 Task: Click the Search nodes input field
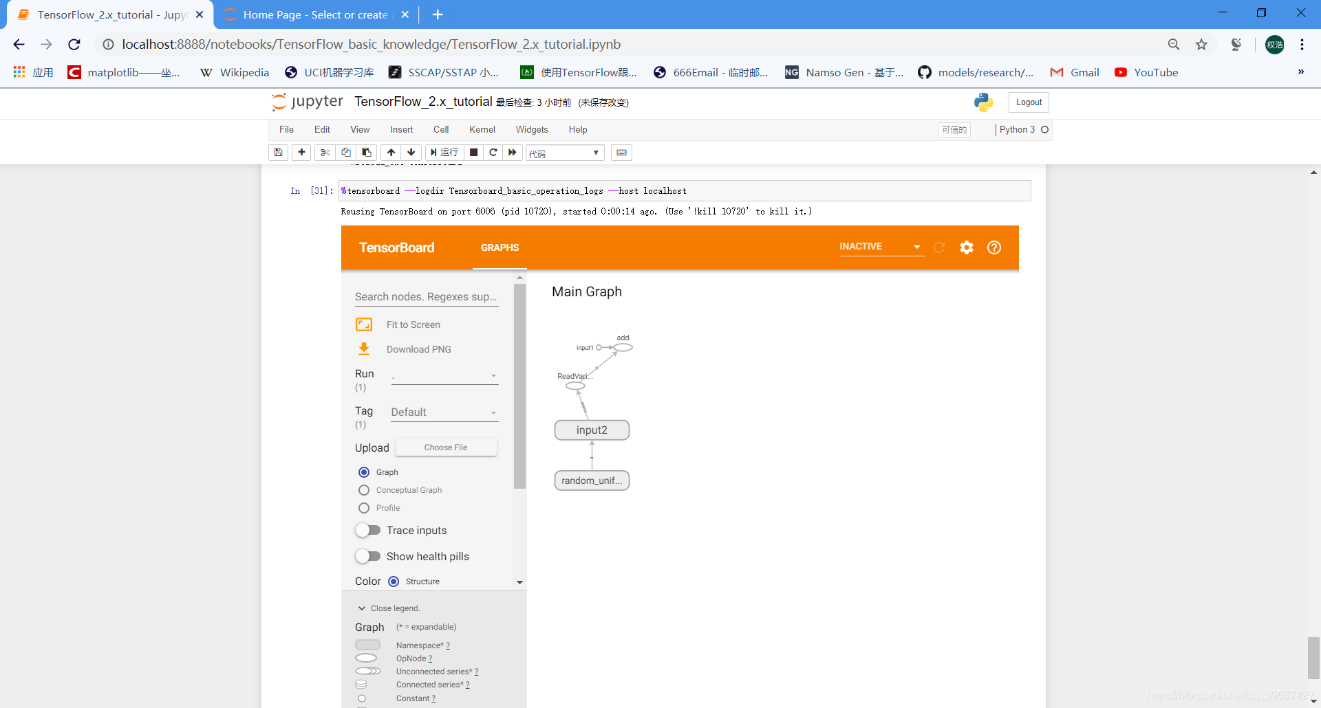[x=427, y=297]
